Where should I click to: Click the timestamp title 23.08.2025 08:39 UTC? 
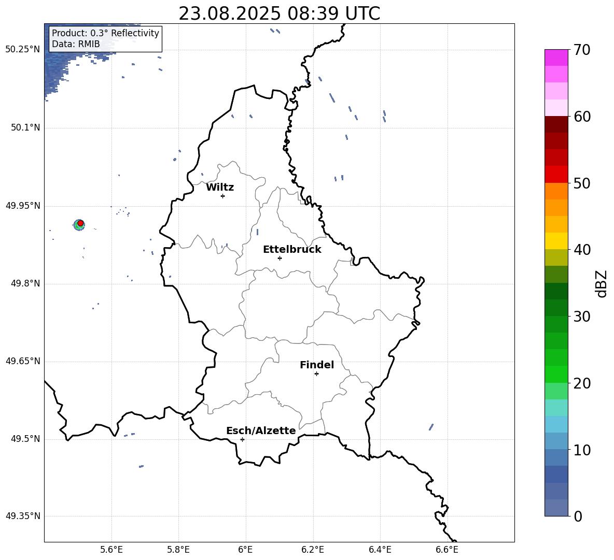[279, 13]
